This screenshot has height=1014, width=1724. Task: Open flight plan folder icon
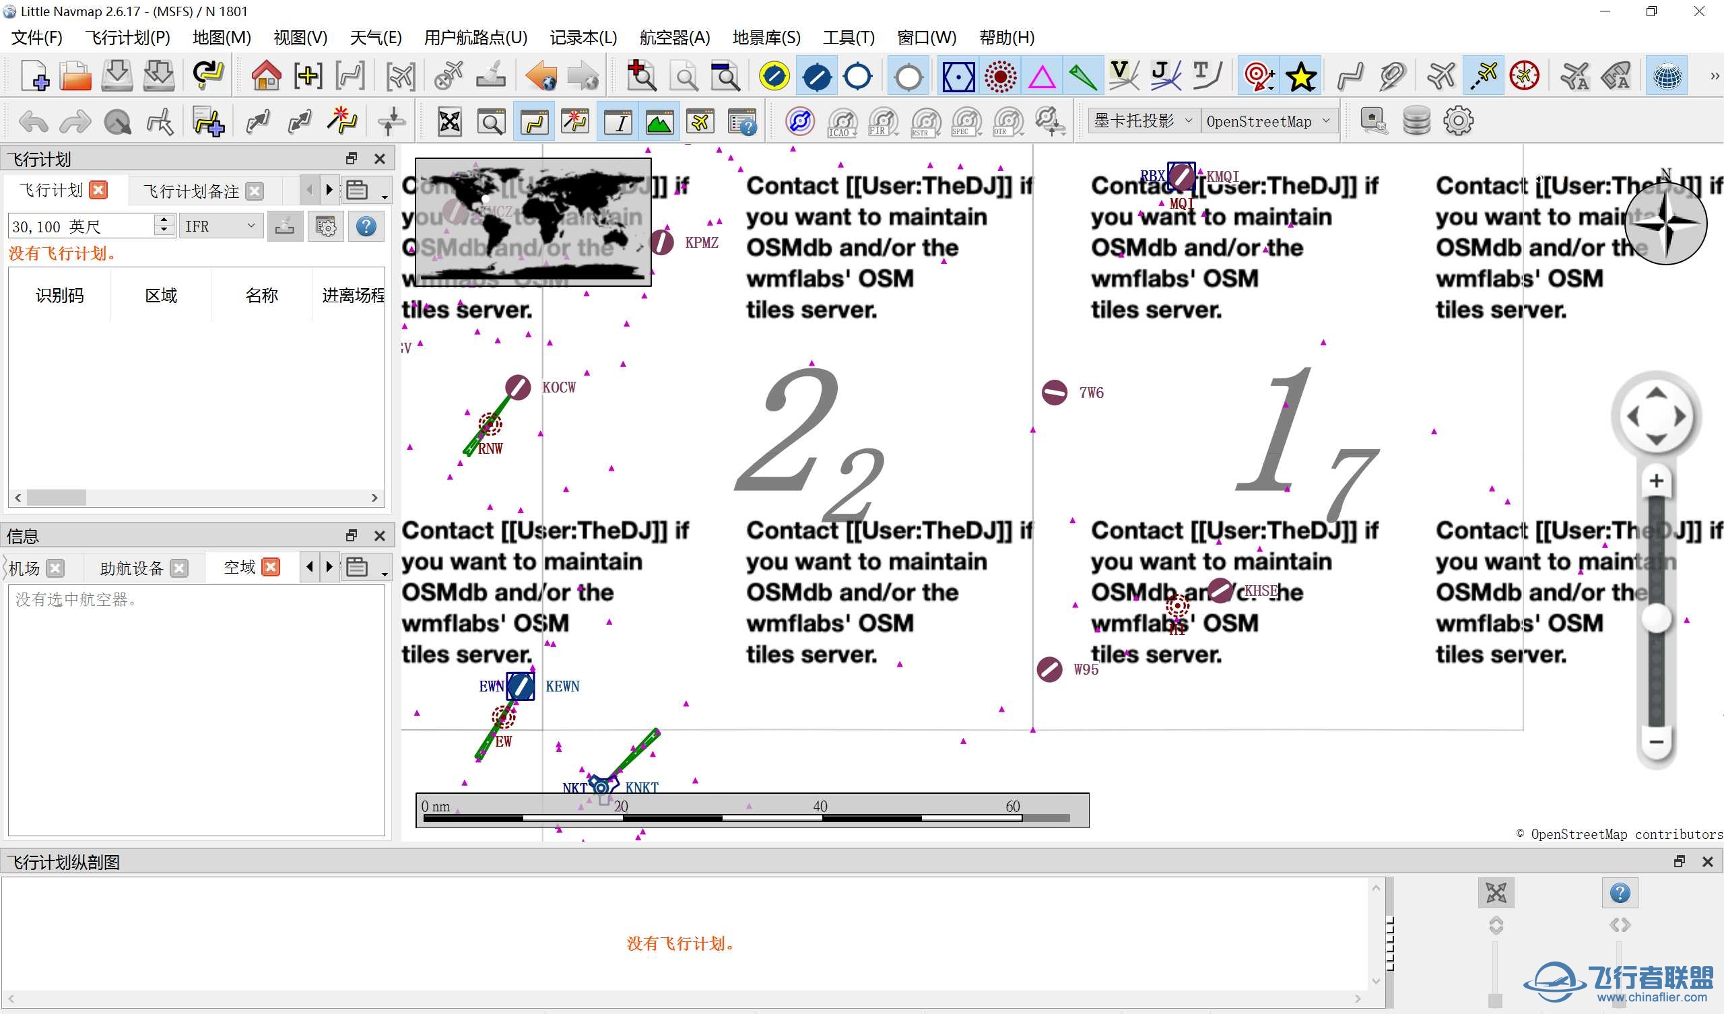click(x=75, y=75)
